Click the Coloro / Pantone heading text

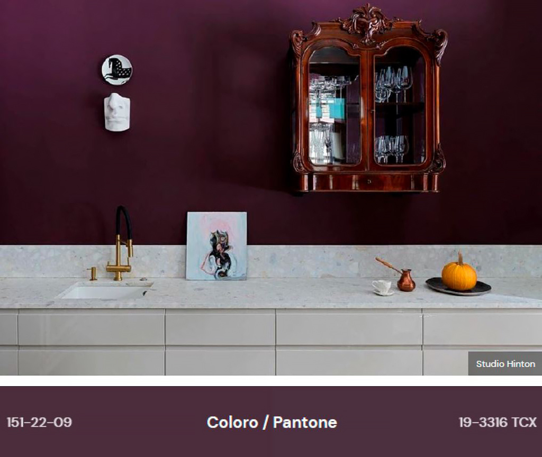click(x=272, y=423)
